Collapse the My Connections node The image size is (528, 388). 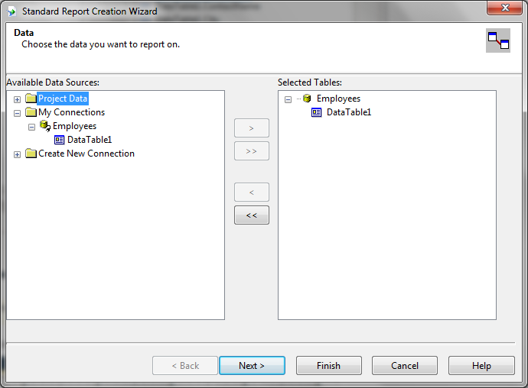[17, 113]
